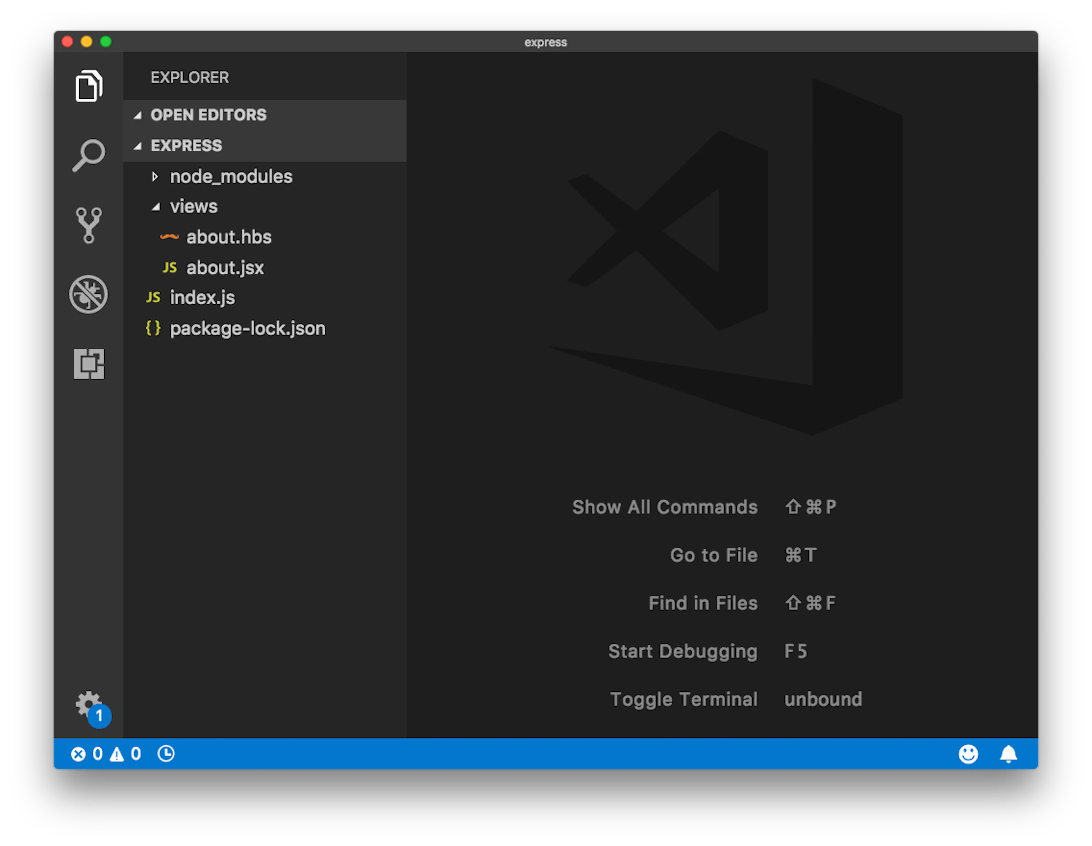Click the errors count in status bar
This screenshot has width=1092, height=846.
[x=86, y=754]
